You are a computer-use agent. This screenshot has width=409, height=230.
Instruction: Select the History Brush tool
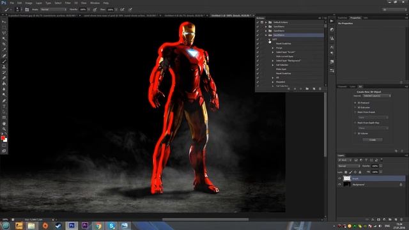[4, 72]
